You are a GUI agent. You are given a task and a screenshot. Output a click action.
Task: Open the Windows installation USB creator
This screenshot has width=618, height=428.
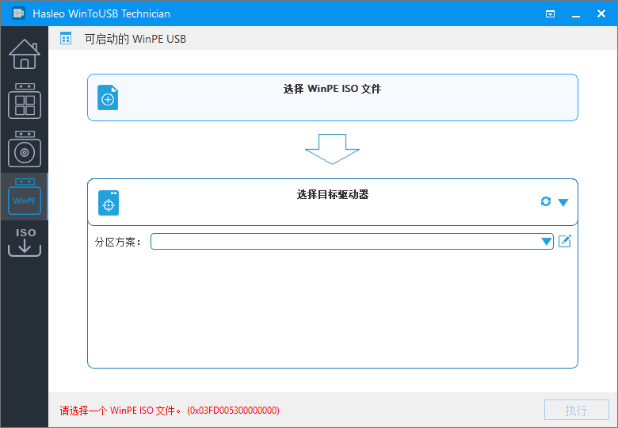point(24,148)
